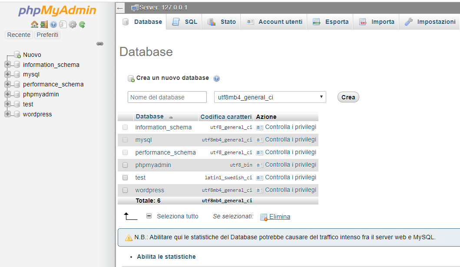Click Controlla i privilegi for phpmyadmin
460x267 pixels.
pyautogui.click(x=290, y=165)
